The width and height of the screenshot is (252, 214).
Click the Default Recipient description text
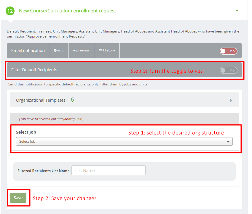(x=123, y=34)
